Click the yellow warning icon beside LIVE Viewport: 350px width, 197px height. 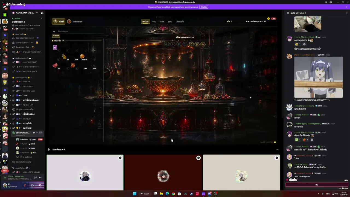(269, 19)
